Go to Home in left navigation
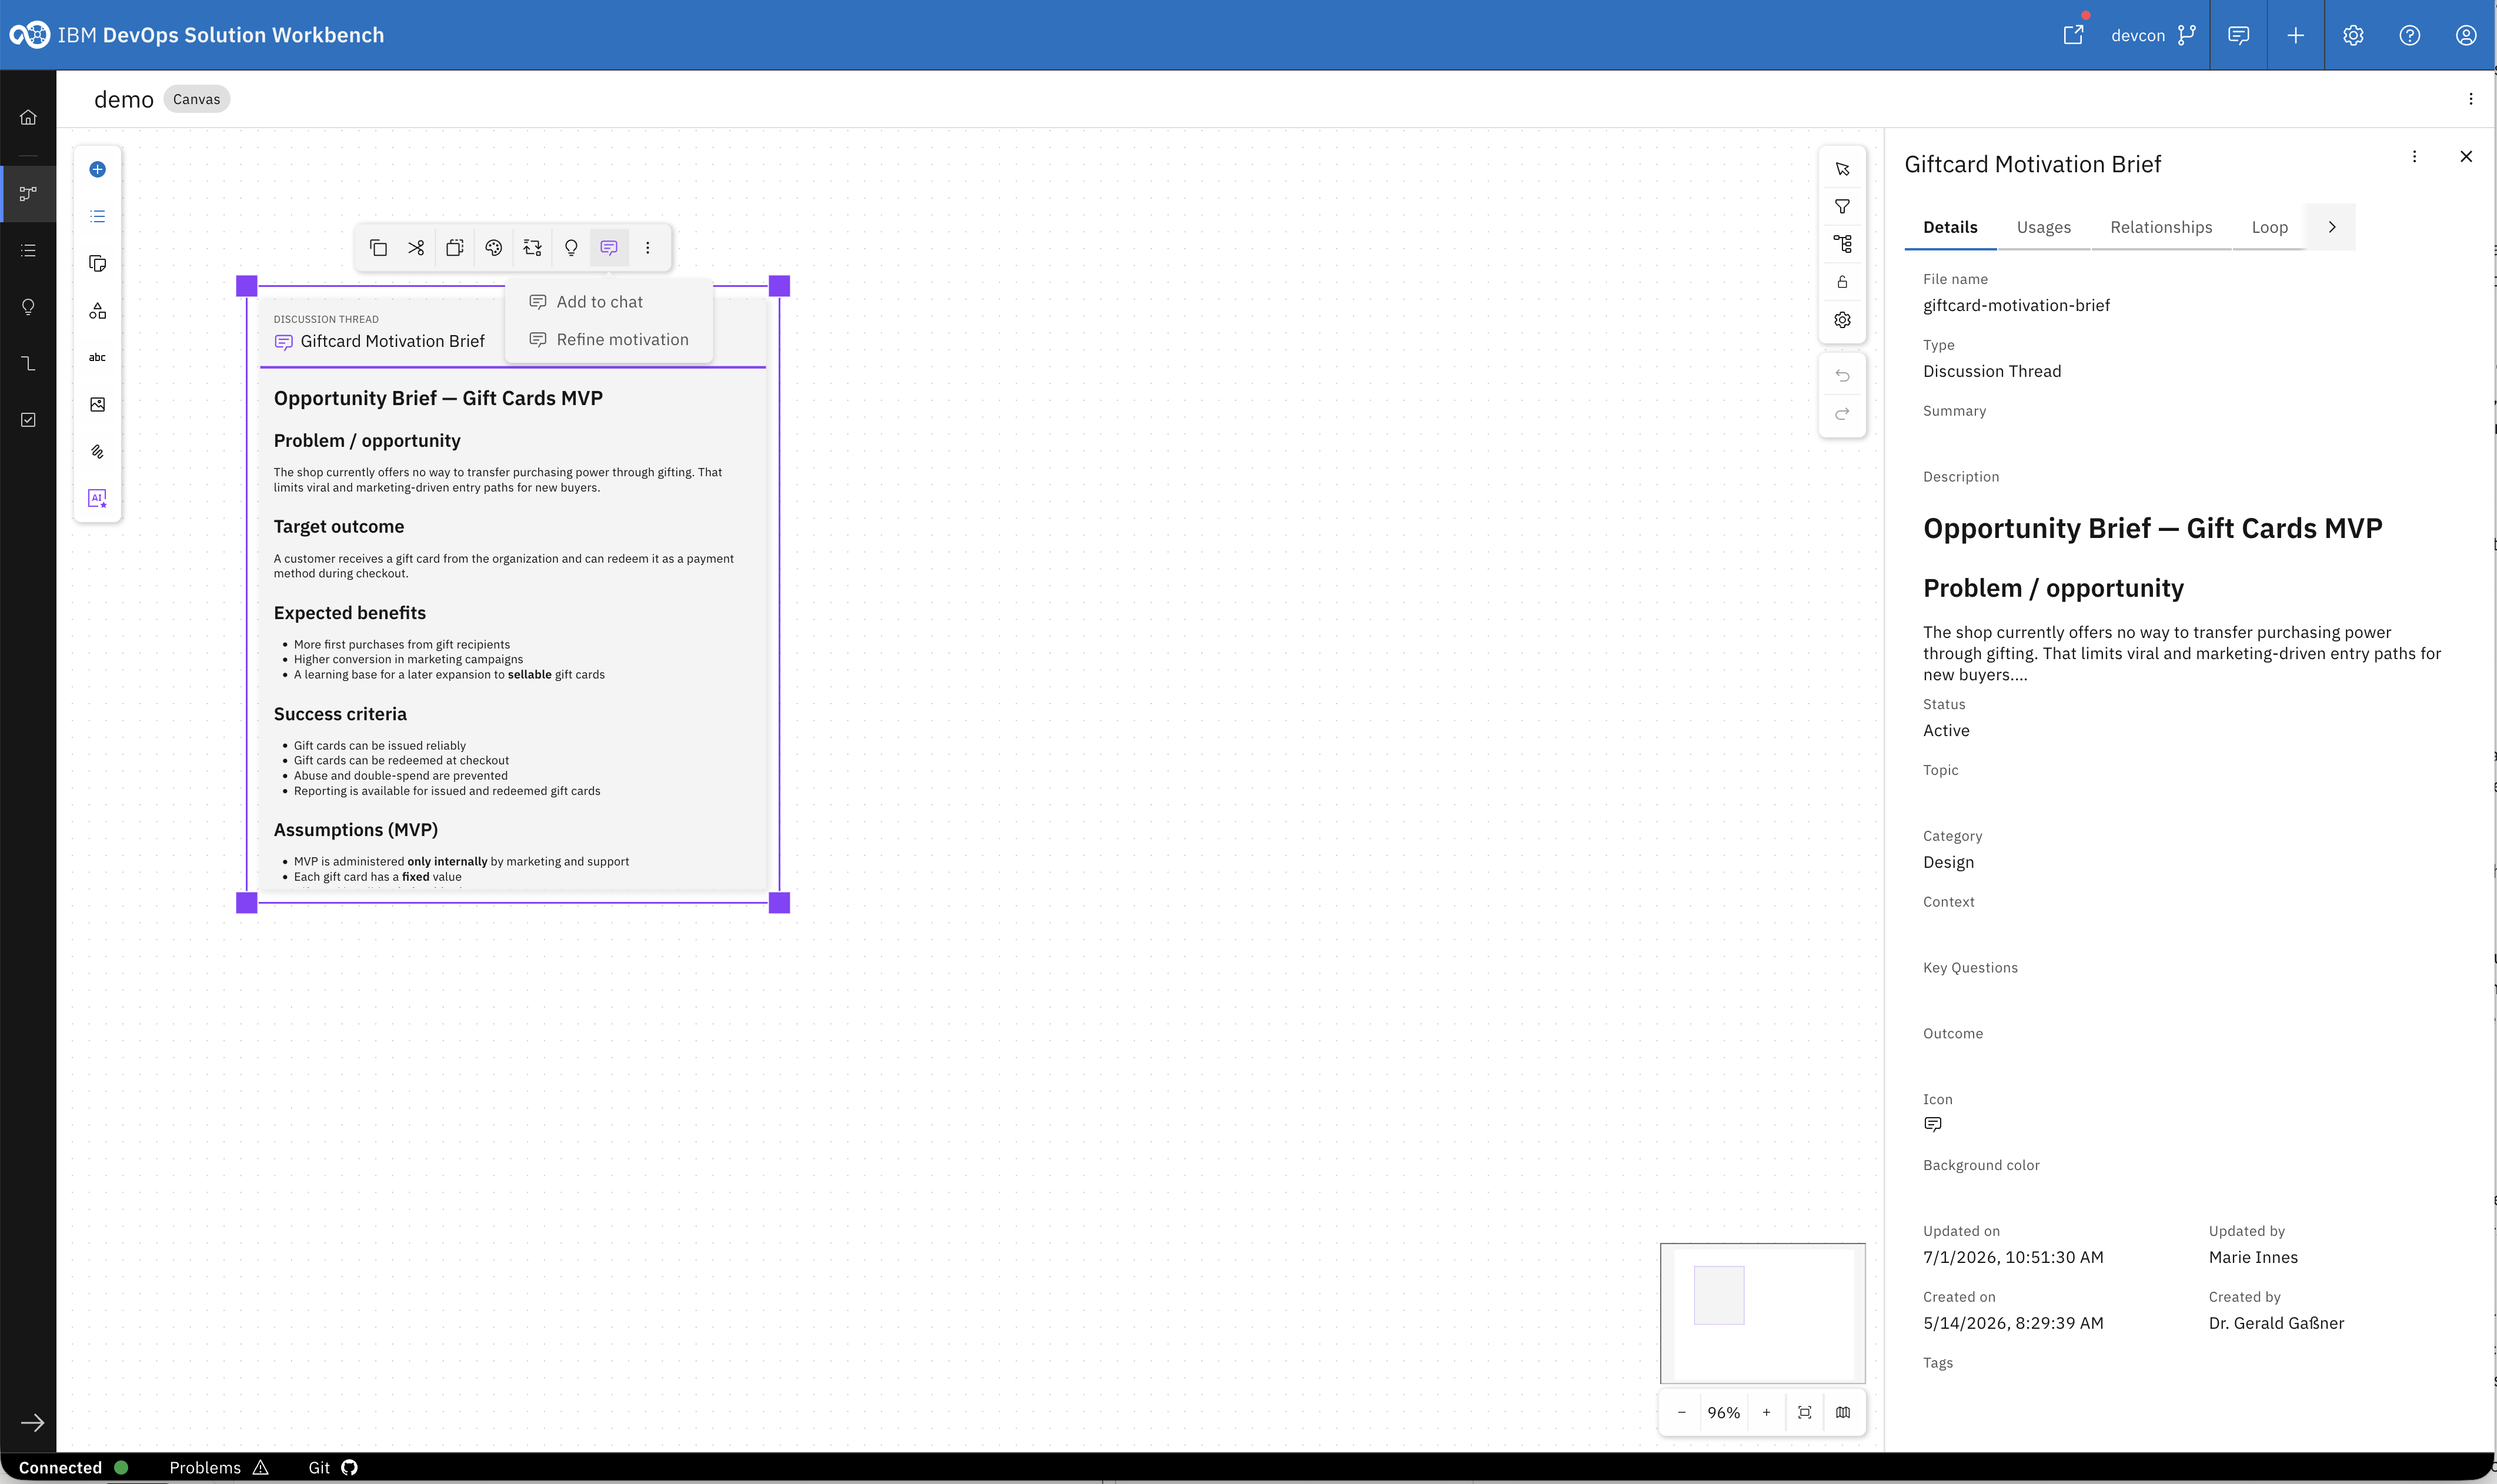Image resolution: width=2497 pixels, height=1484 pixels. (x=28, y=117)
